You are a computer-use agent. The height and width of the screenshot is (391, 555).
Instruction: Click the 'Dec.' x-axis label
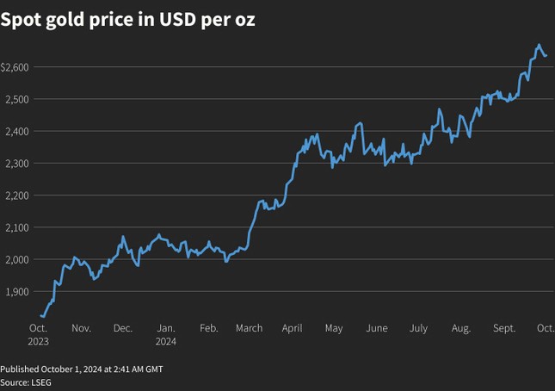coord(123,328)
